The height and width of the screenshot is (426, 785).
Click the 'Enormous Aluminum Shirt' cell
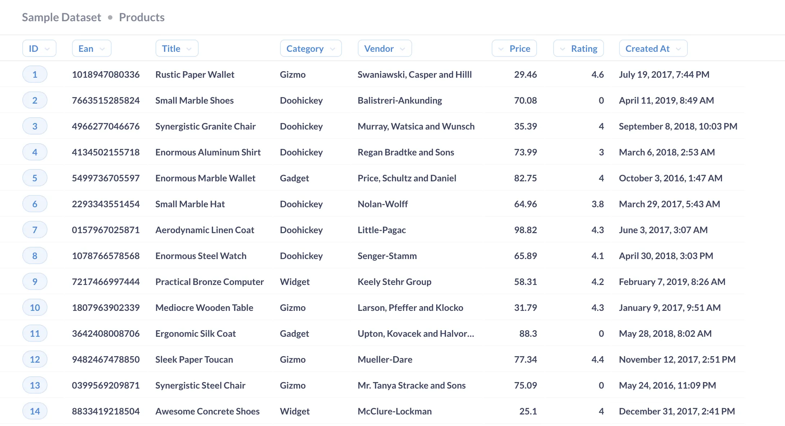click(208, 152)
